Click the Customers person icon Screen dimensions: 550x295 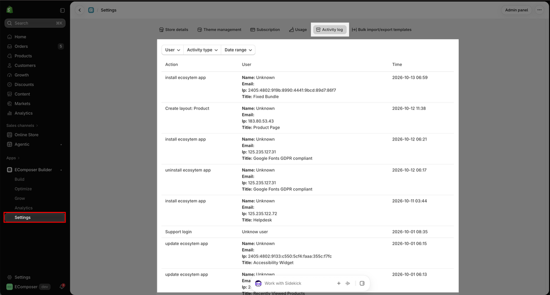pyautogui.click(x=10, y=65)
